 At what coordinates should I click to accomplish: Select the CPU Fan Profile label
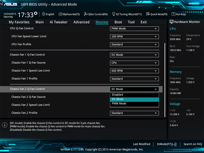(21, 44)
